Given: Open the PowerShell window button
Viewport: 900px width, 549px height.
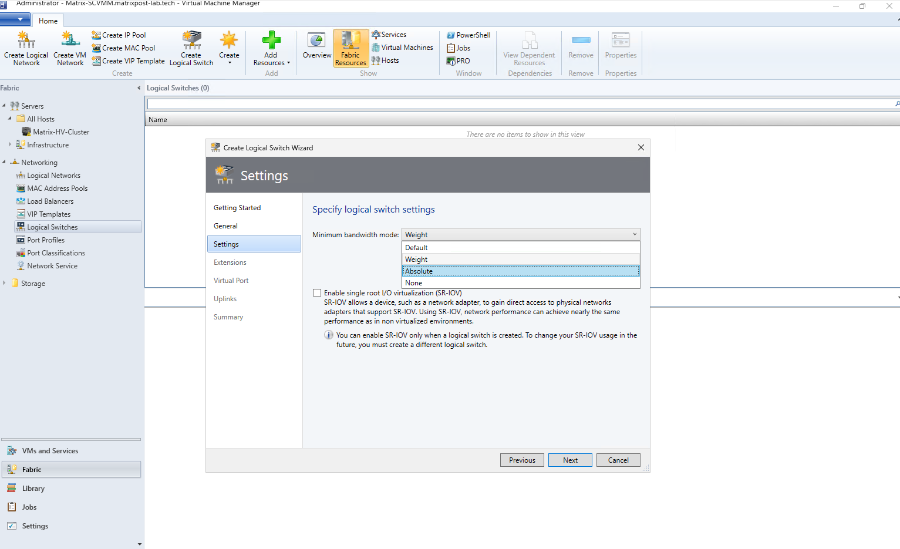Looking at the screenshot, I should tap(468, 35).
